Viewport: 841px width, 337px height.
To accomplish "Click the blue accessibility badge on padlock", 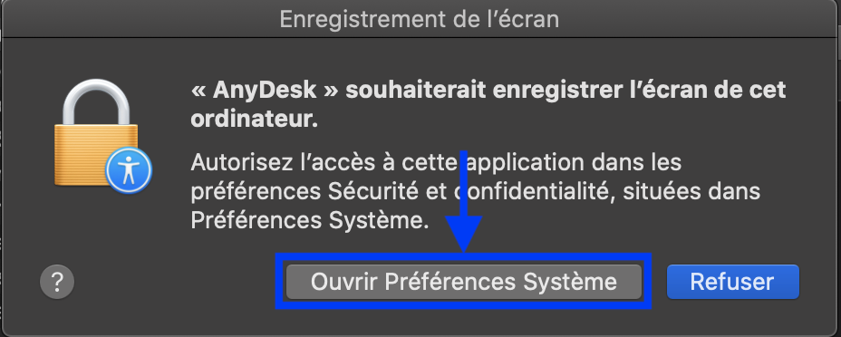I will [x=129, y=171].
